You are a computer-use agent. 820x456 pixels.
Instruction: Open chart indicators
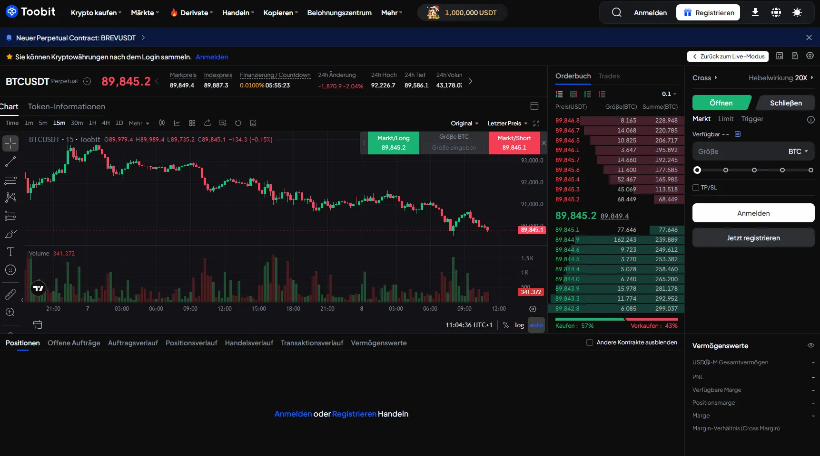click(x=177, y=123)
